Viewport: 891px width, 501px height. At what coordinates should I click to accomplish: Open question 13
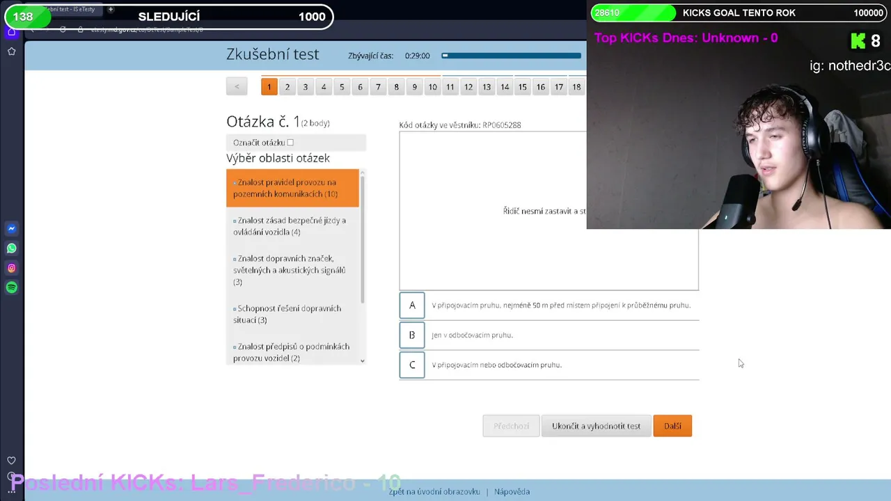487,87
